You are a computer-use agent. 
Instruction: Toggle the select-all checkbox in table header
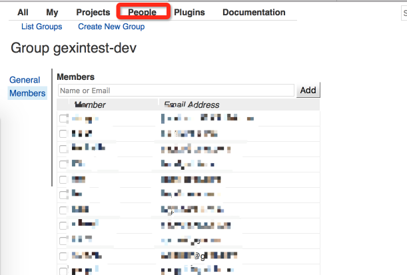[x=63, y=105]
